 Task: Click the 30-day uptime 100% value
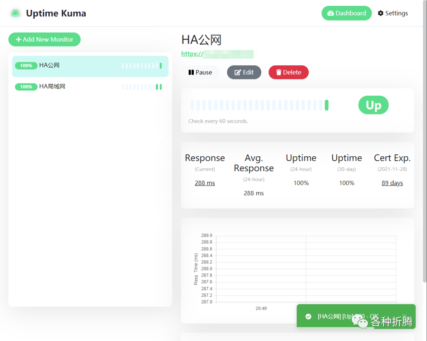pyautogui.click(x=346, y=183)
